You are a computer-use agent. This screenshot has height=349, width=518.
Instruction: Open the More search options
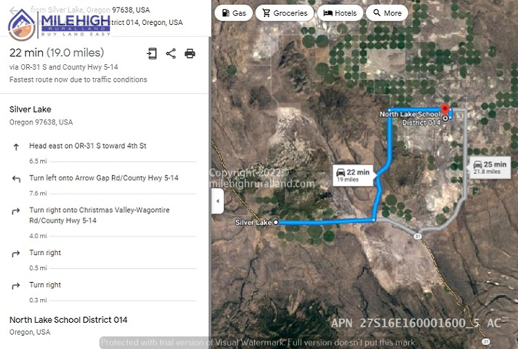tap(387, 13)
